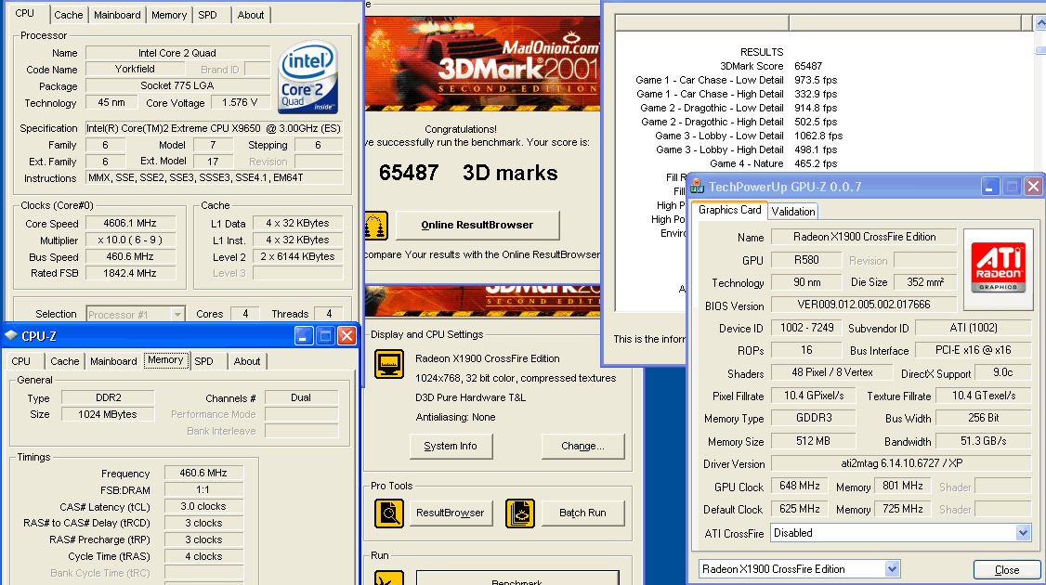Viewport: 1046px width, 585px height.
Task: Click the BIOS Version field in GPU-Z
Action: (864, 305)
